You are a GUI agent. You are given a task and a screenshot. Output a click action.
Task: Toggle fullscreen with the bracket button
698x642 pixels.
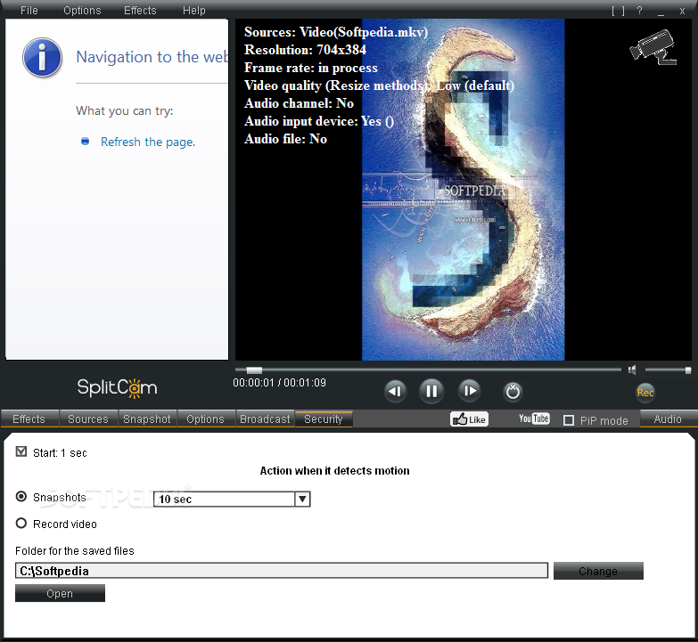pos(619,11)
